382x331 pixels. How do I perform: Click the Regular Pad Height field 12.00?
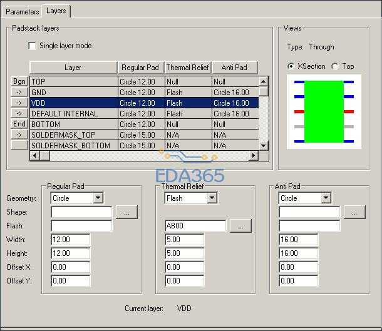point(70,253)
